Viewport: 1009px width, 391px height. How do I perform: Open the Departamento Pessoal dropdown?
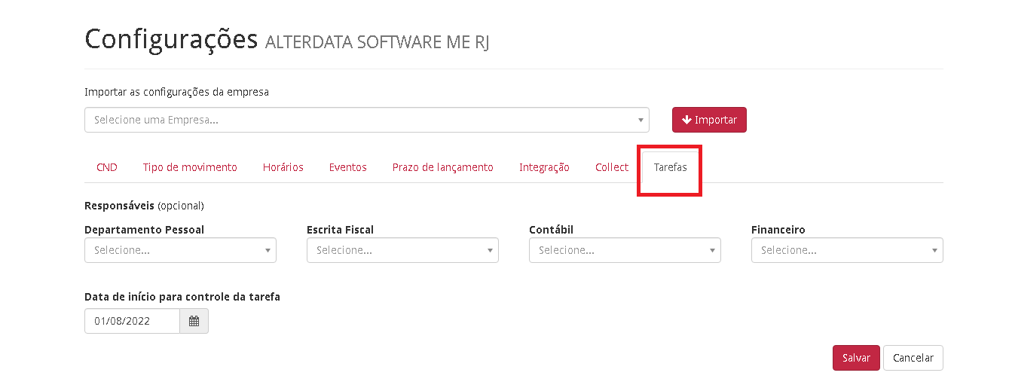180,250
